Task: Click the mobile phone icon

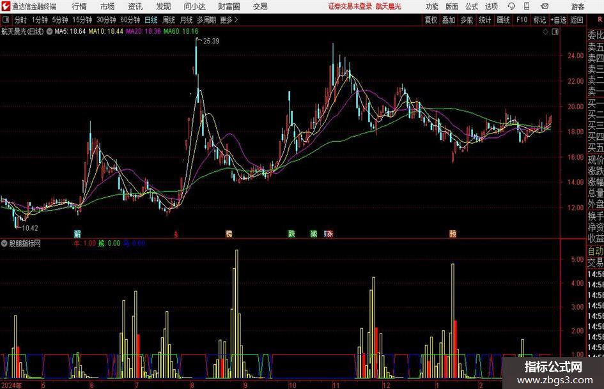Action: [527, 6]
